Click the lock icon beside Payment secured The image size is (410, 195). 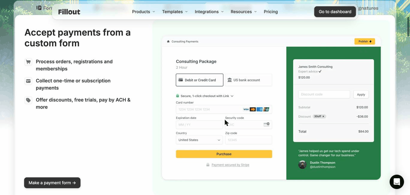(208, 165)
